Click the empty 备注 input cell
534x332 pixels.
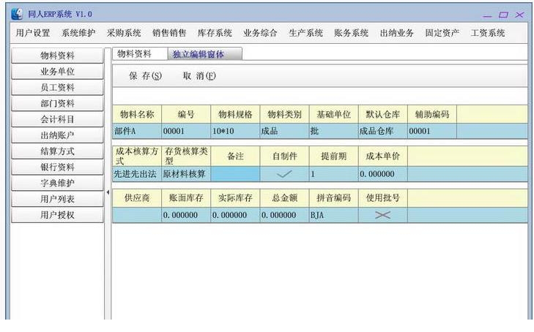coord(235,174)
